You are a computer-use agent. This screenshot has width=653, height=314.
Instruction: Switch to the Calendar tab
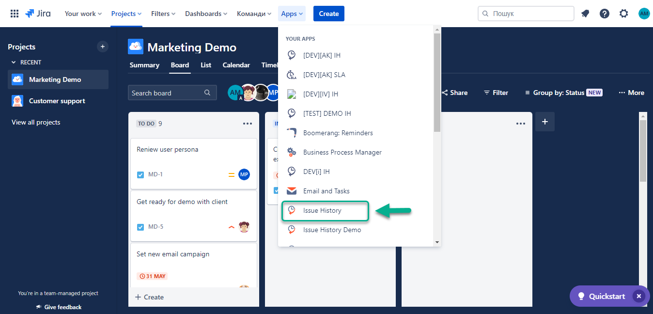236,65
